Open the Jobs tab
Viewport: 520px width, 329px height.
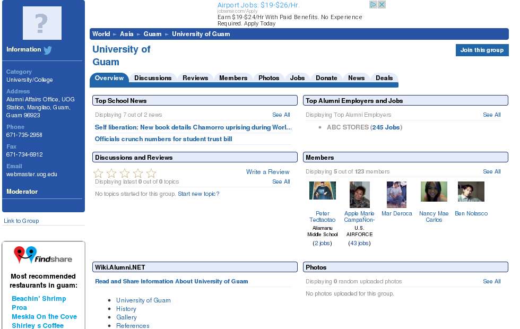[297, 78]
